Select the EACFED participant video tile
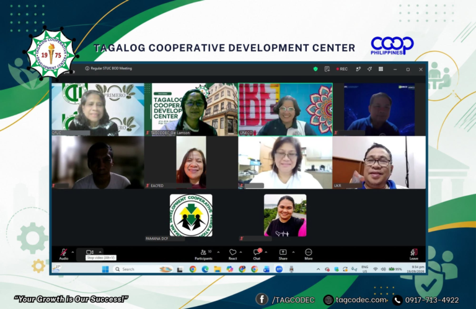This screenshot has height=309, width=476. click(191, 162)
